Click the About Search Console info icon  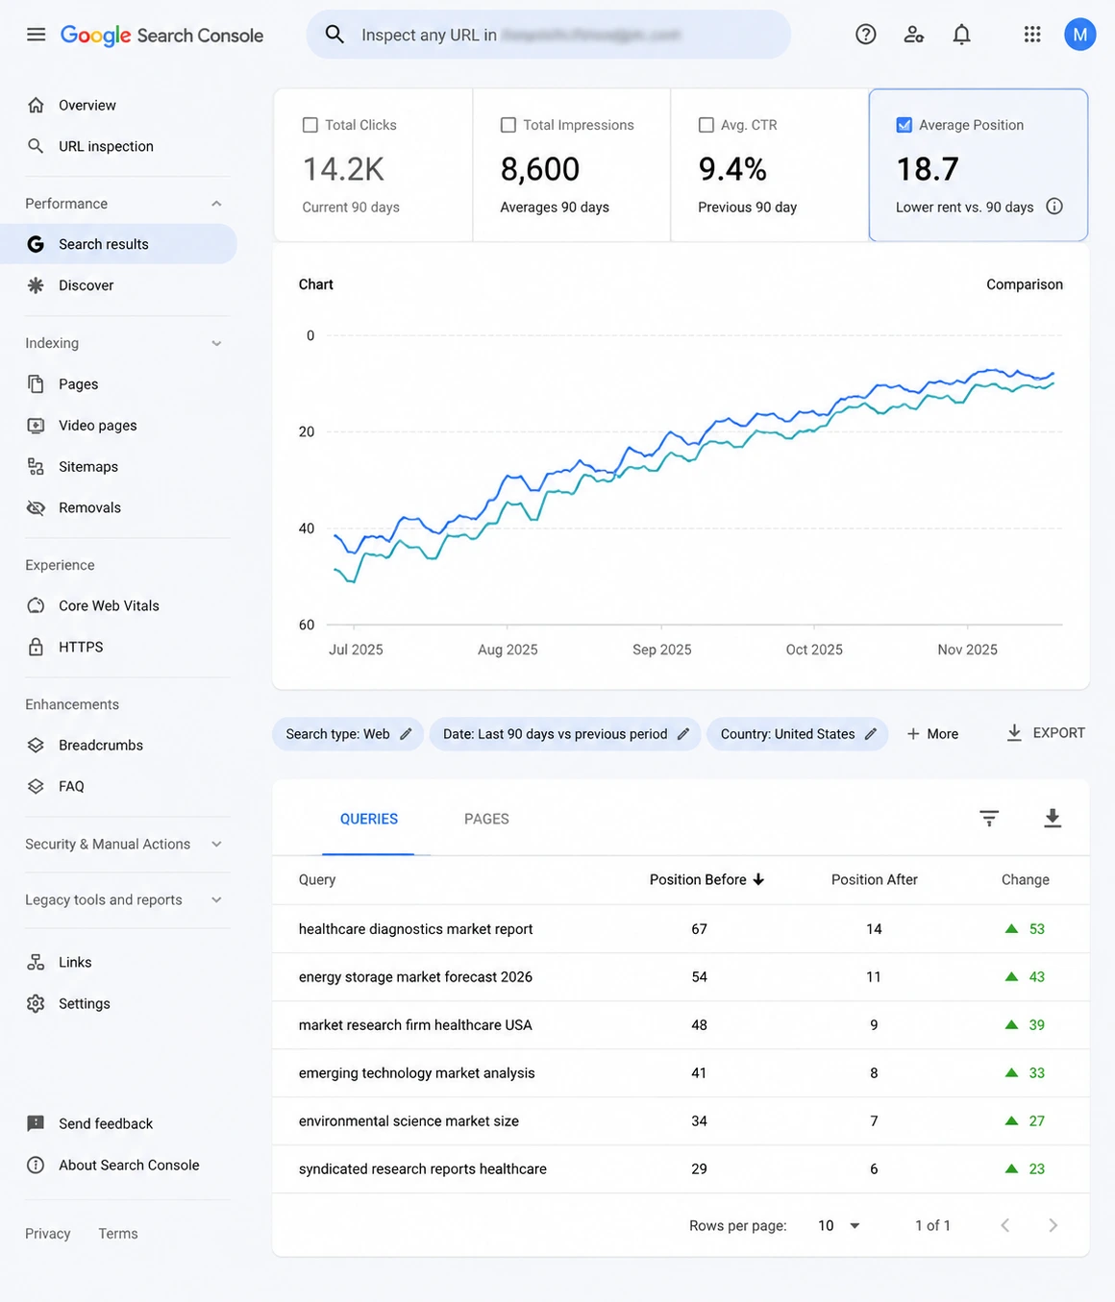click(x=36, y=1165)
